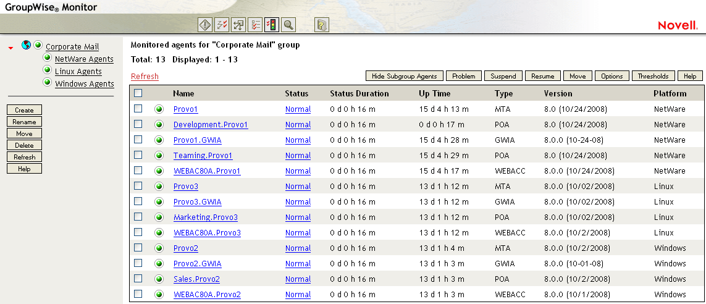Image resolution: width=706 pixels, height=304 pixels.
Task: Click the red Refresh link above table
Action: click(145, 77)
